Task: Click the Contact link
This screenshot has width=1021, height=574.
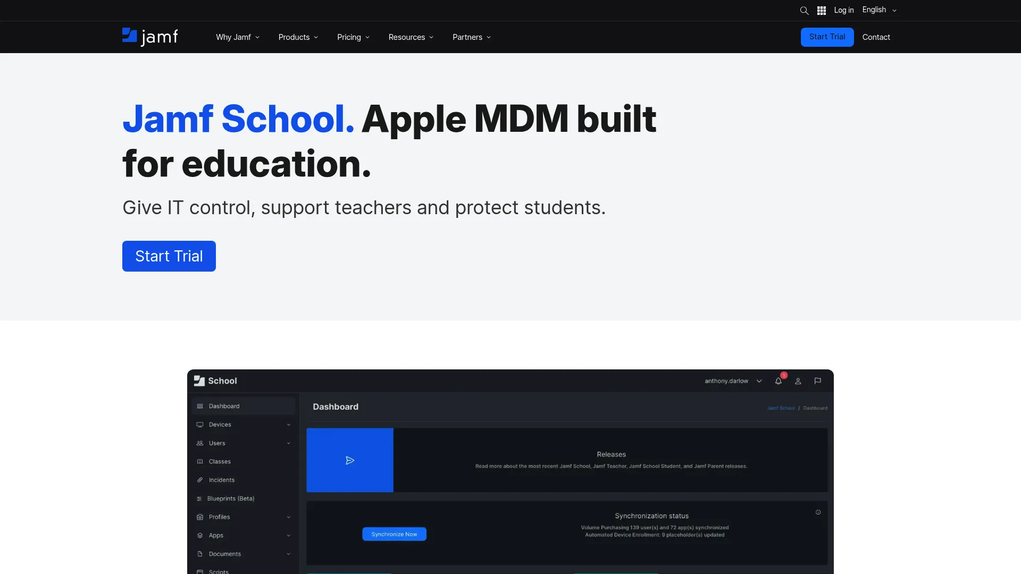Action: tap(876, 37)
